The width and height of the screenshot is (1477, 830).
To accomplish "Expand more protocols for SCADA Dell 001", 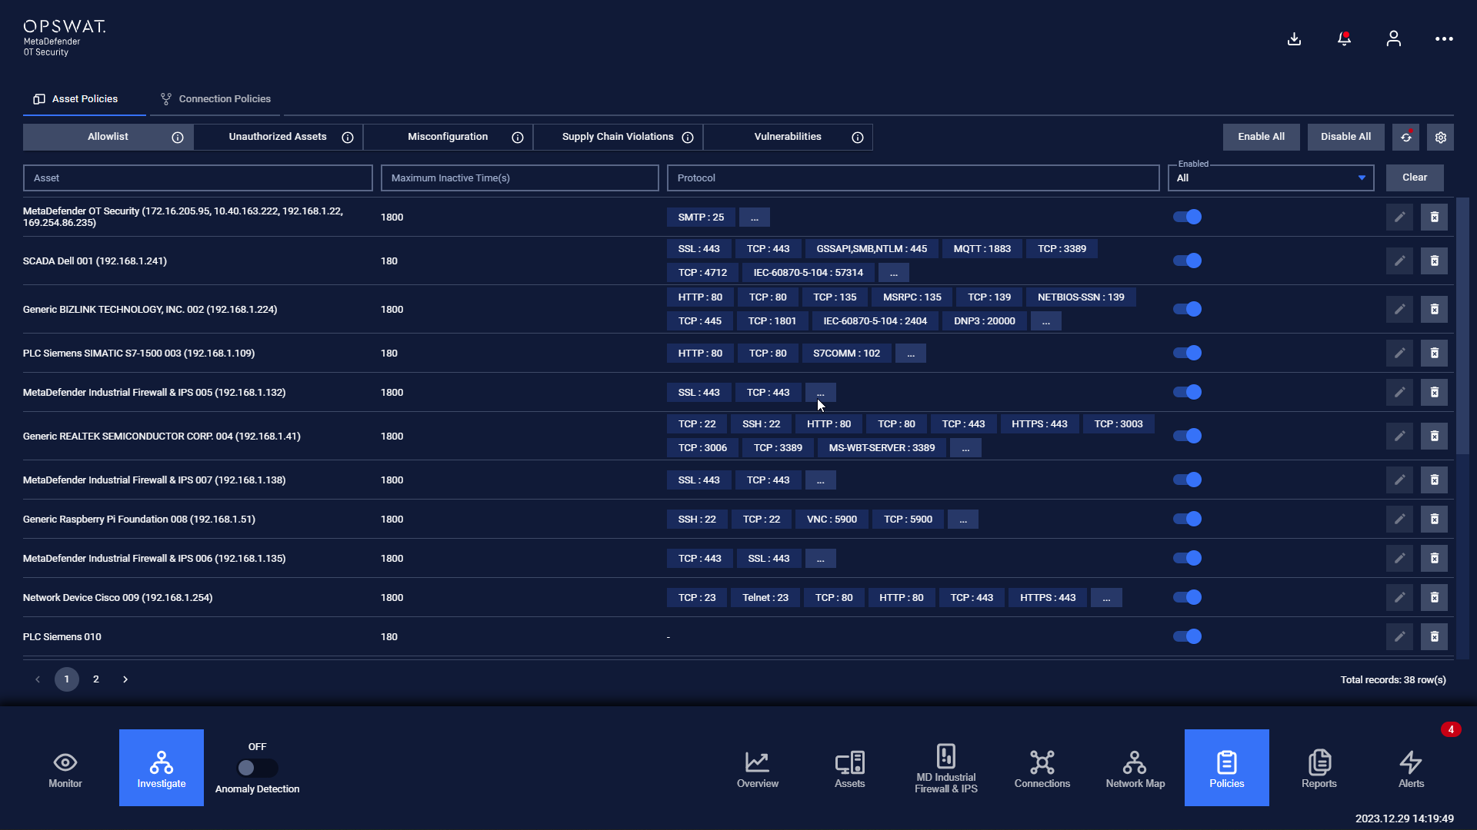I will 894,273.
